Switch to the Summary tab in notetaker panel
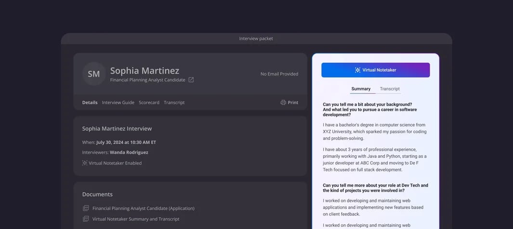 [x=361, y=89]
